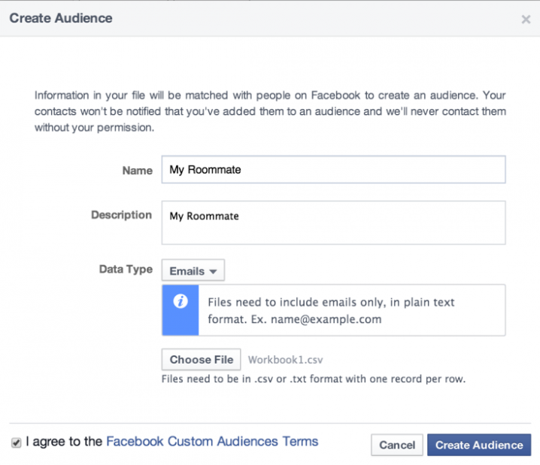This screenshot has height=465, width=540.
Task: Click the blue info icon
Action: [x=180, y=301]
